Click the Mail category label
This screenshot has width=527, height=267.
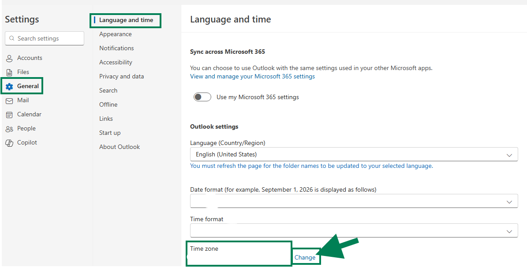pyautogui.click(x=23, y=100)
